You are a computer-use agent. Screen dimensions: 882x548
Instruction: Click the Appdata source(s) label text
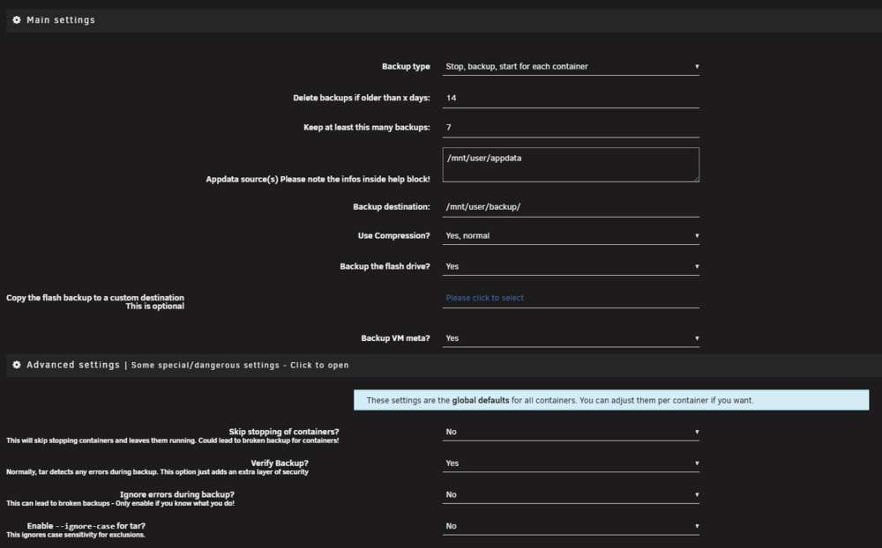(x=318, y=180)
